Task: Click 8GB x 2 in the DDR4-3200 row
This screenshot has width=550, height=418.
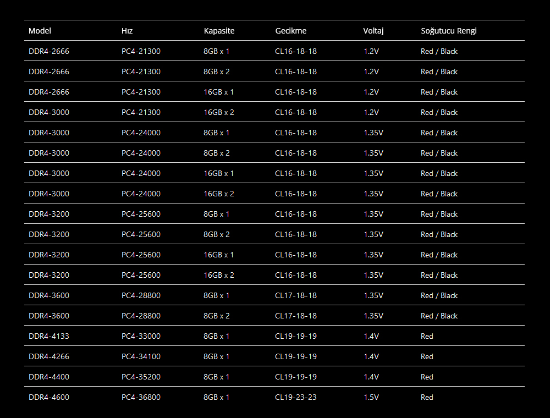Action: coord(216,235)
